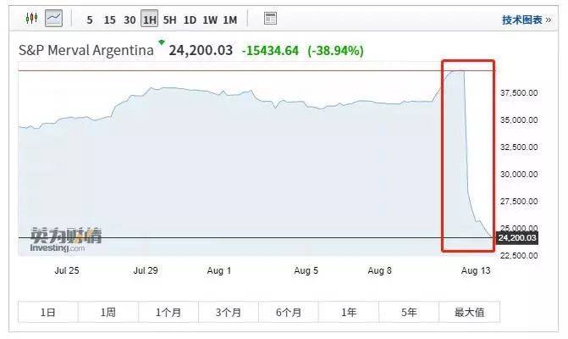Select the 1日 time range tab
The height and width of the screenshot is (339, 568).
47,312
